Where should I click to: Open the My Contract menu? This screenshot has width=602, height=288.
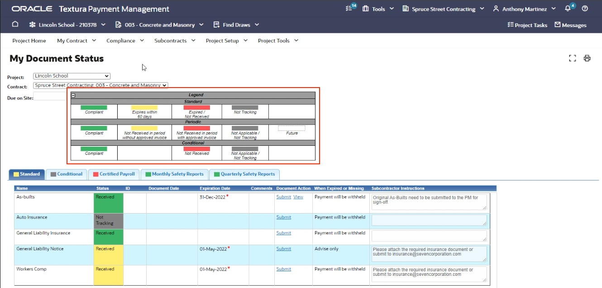click(76, 41)
